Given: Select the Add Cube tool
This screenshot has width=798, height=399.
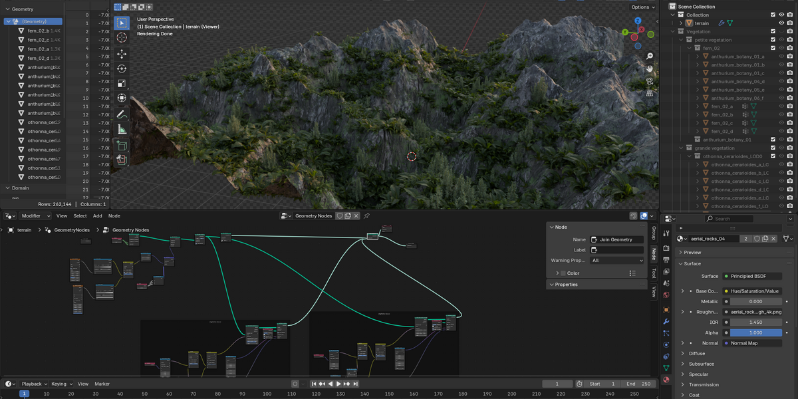Looking at the screenshot, I should coord(122,144).
